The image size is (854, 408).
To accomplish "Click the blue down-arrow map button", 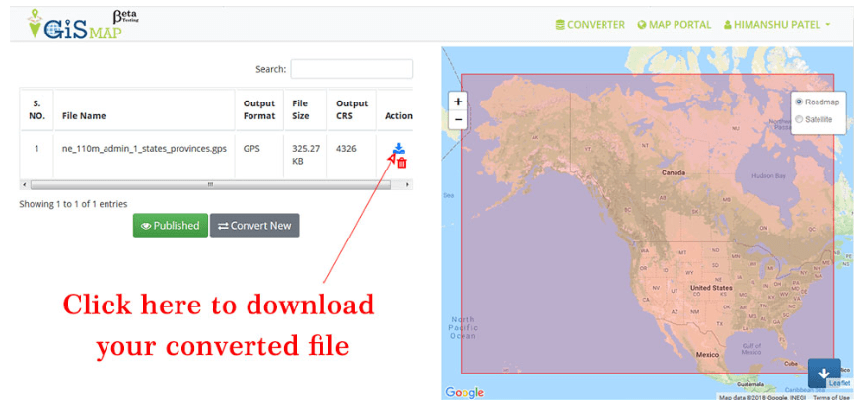I will coord(823,374).
